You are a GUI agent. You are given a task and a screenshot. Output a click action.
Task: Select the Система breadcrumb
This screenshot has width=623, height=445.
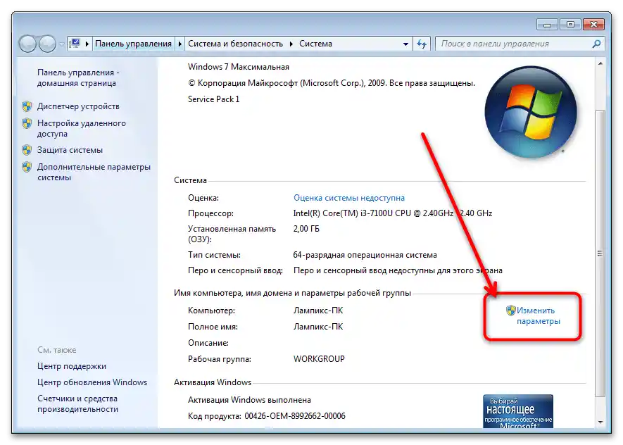[315, 44]
